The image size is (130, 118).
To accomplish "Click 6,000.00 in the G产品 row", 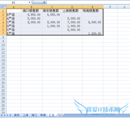I will click(x=72, y=30).
